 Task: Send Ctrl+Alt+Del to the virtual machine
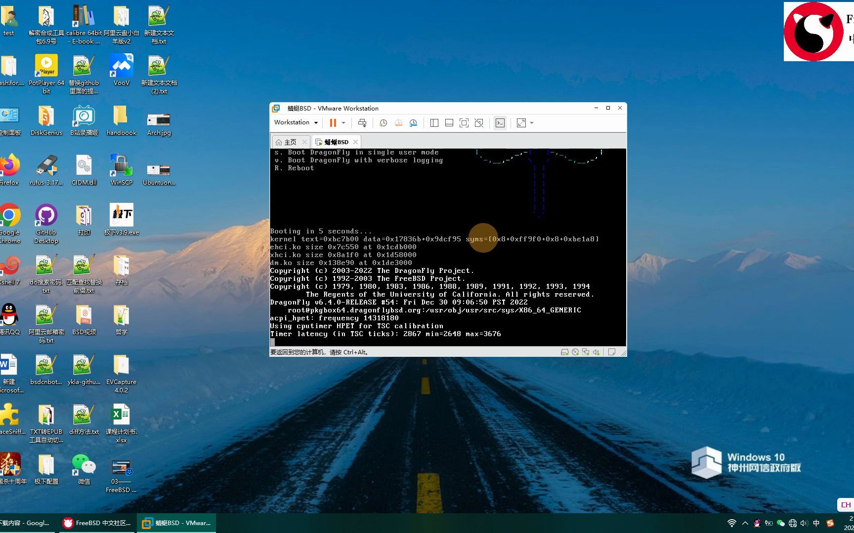click(362, 123)
